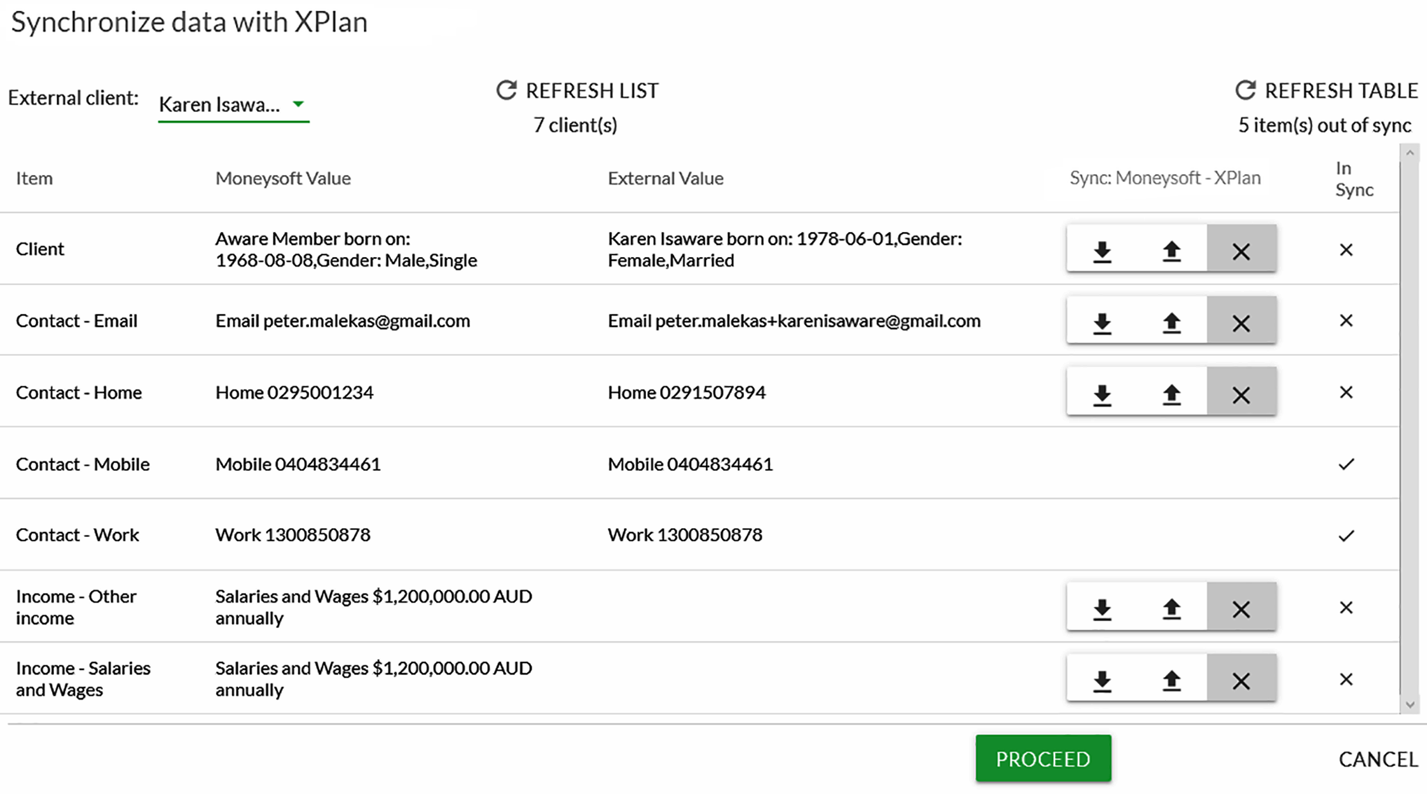
Task: Click download arrow in Contact - Email row
Action: coord(1102,323)
